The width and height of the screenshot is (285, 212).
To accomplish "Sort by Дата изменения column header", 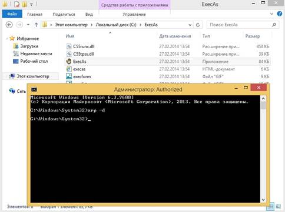I will point(175,36).
